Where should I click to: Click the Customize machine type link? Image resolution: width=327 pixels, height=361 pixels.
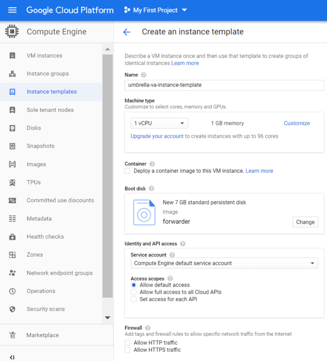(x=297, y=123)
